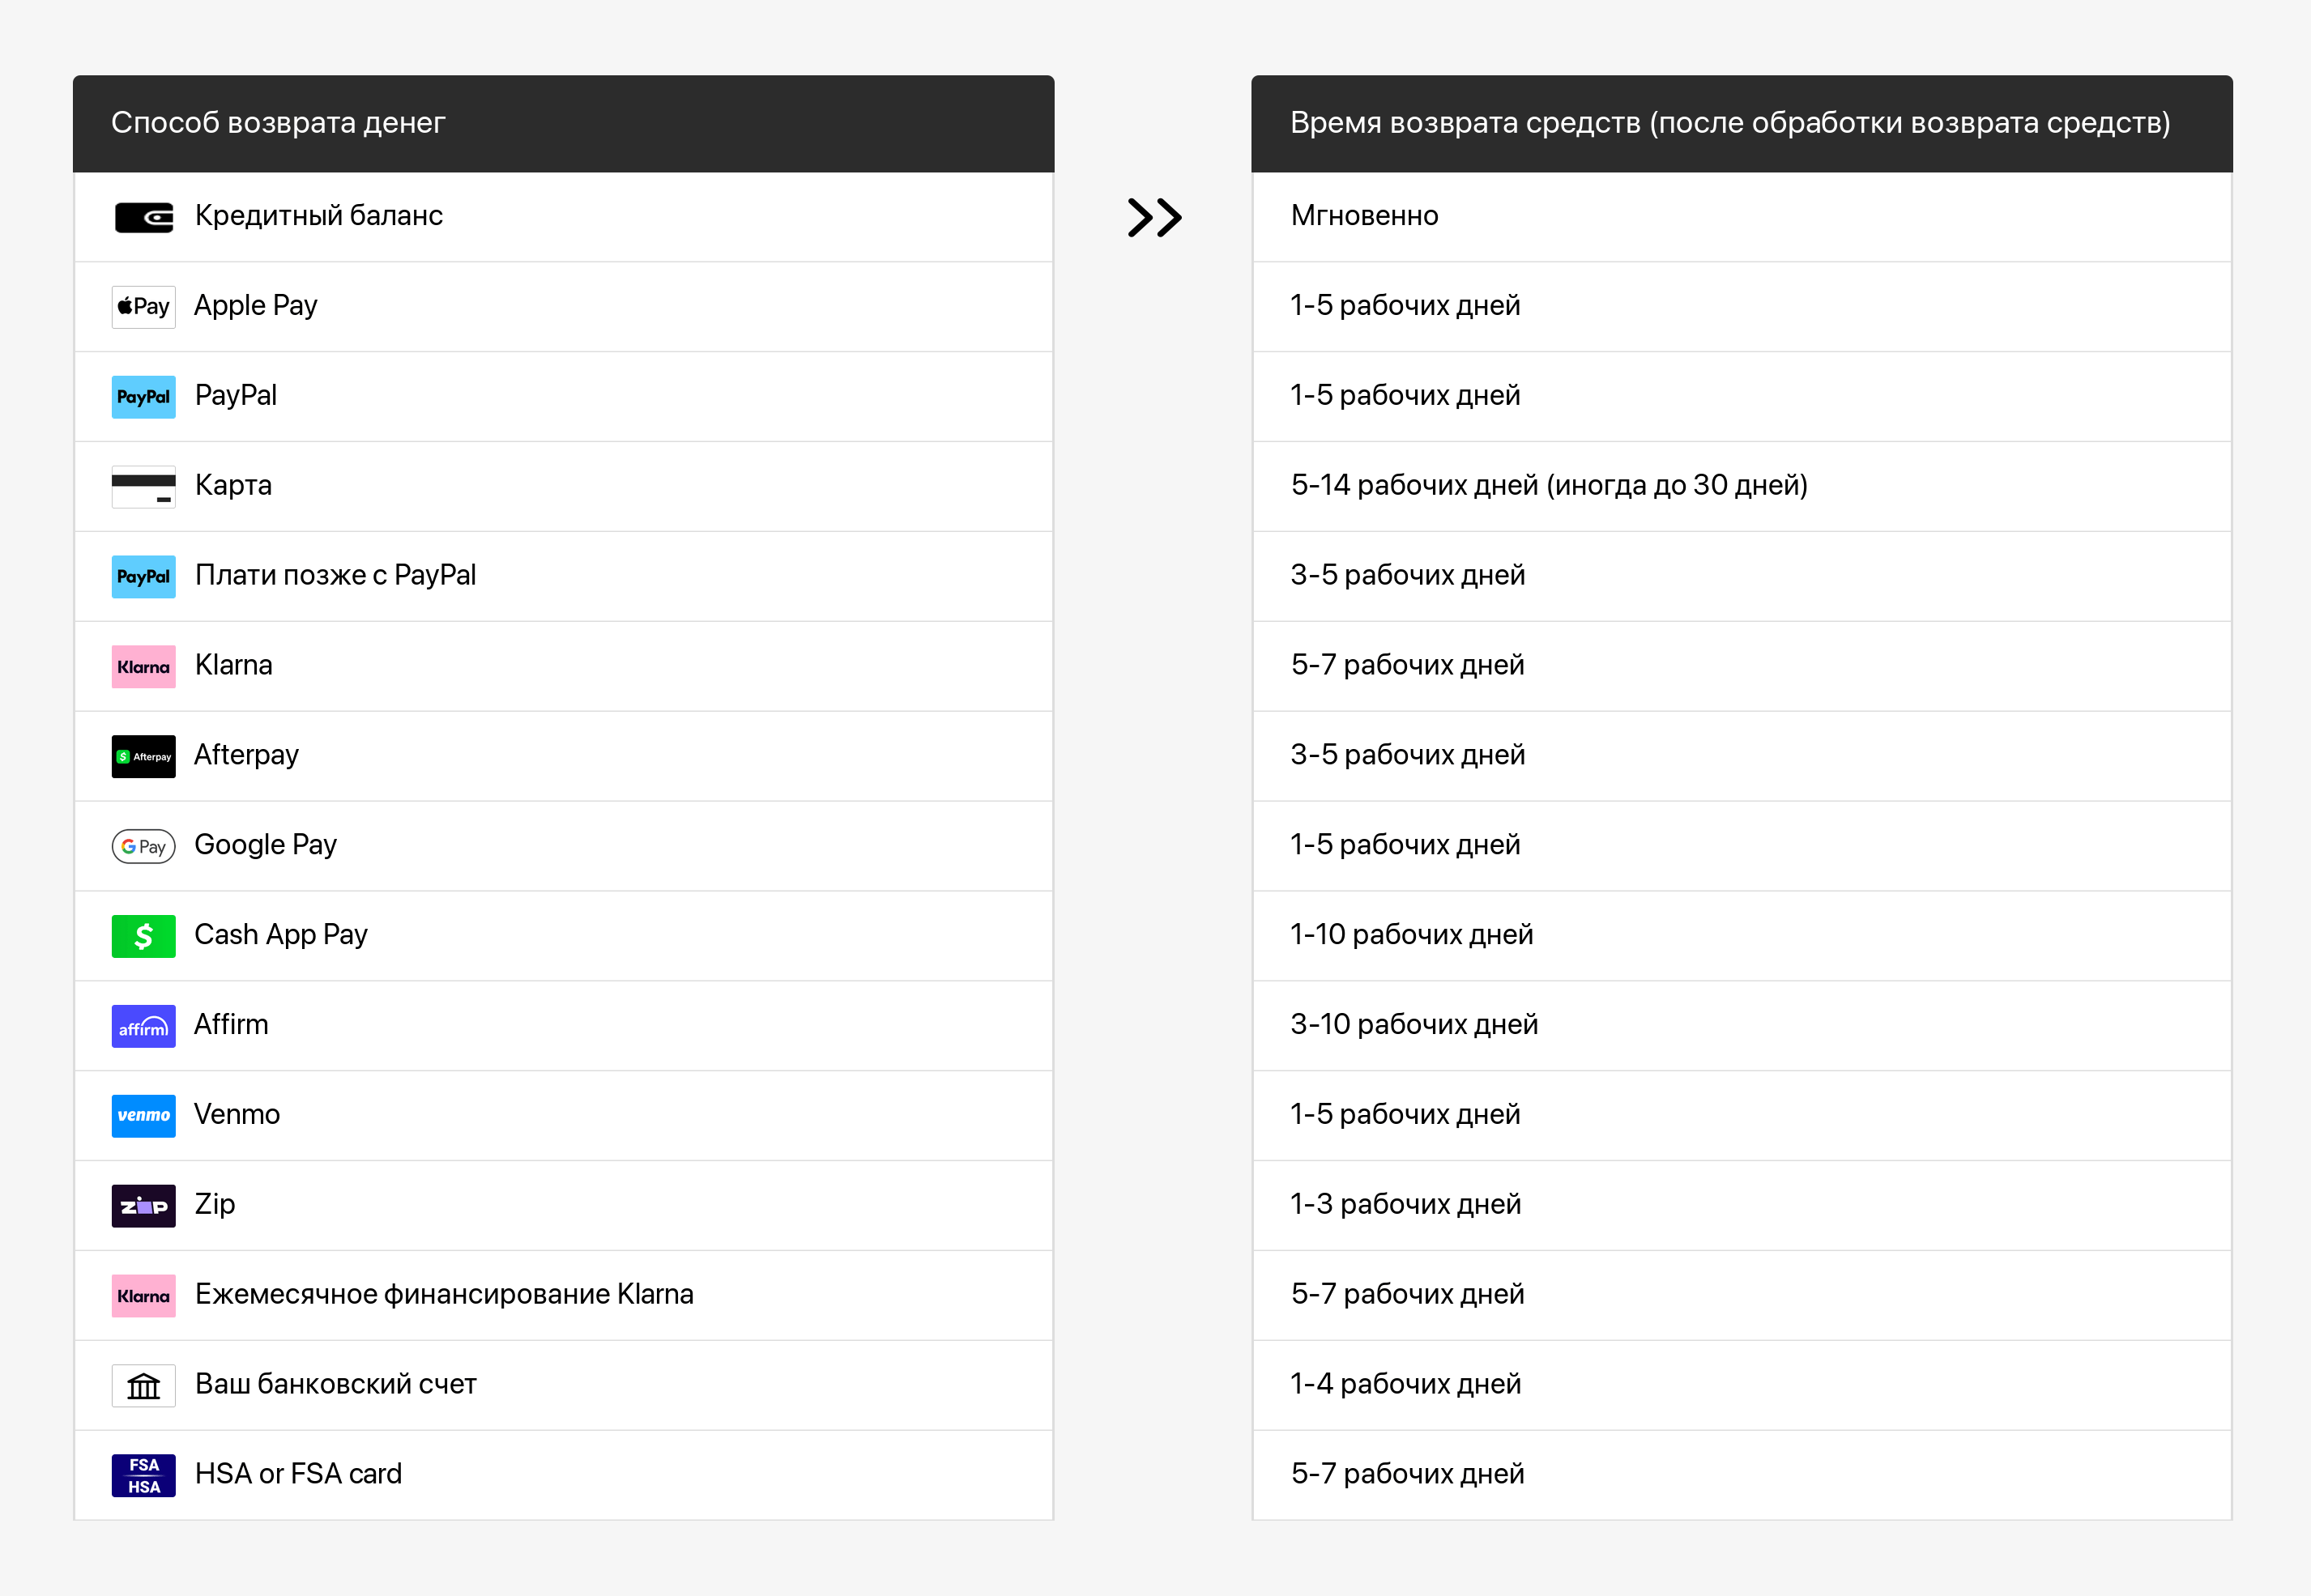Click the blue Venmo logo icon

143,1116
